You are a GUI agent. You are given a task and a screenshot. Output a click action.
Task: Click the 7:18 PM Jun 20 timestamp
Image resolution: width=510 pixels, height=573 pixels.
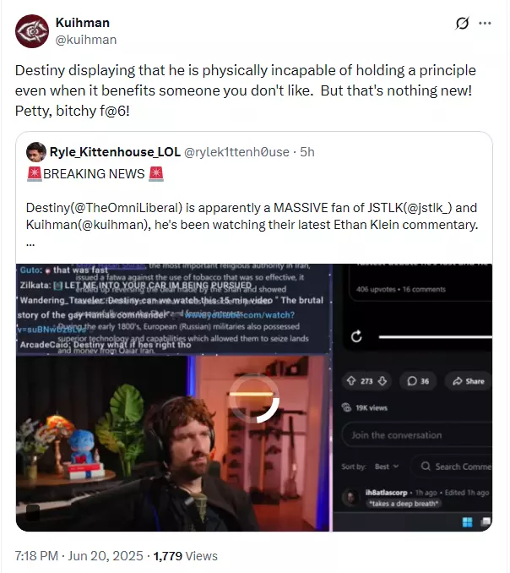[79, 556]
